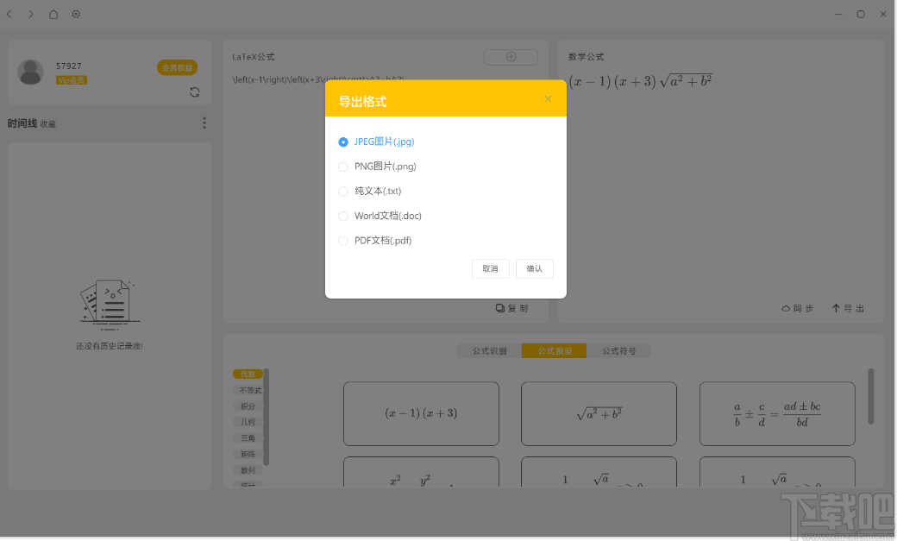This screenshot has height=541, width=897.
Task: Open the settings gear icon
Action: (76, 14)
